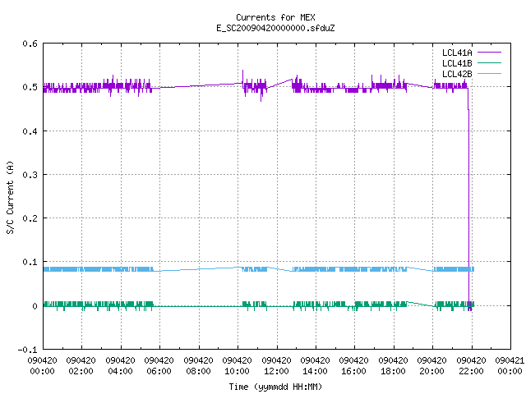This screenshot has width=526, height=394.
Task: Click the 090421 00:00 x-axis tick label
Action: click(510, 366)
